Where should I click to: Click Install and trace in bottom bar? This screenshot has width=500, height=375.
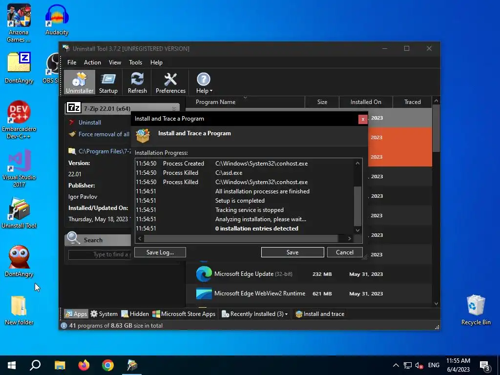(320, 314)
